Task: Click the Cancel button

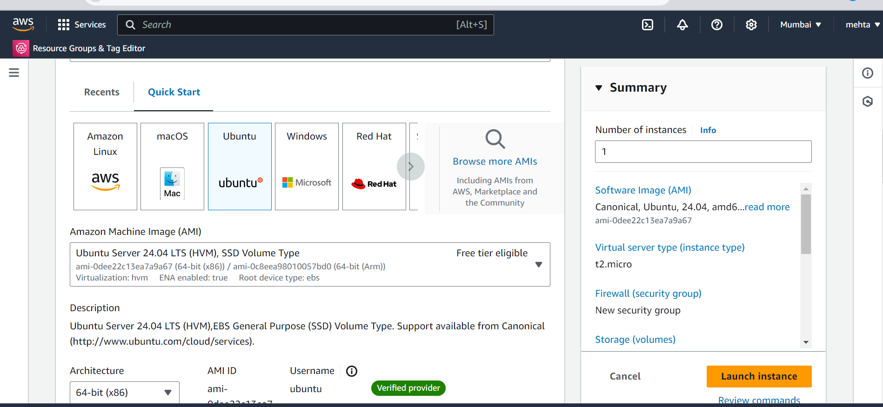Action: point(625,376)
